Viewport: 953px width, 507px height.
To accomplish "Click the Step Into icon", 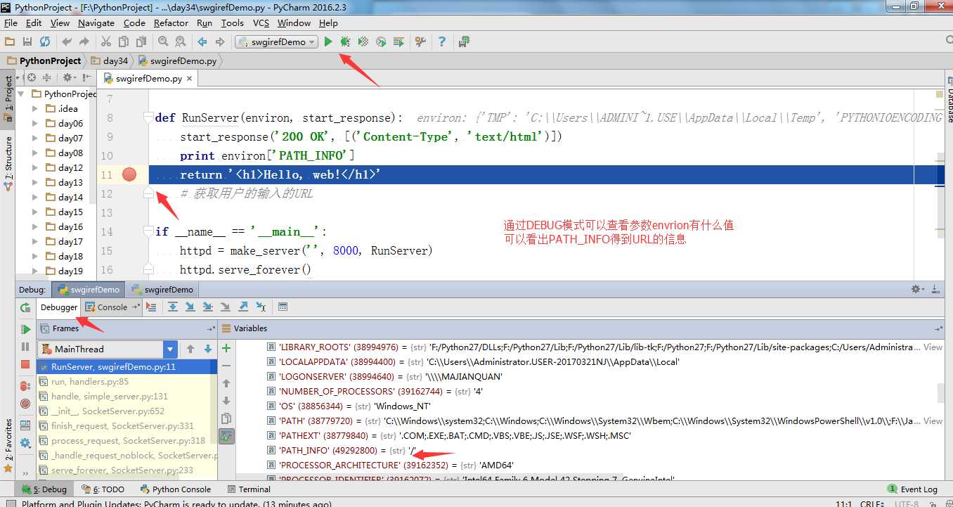I will point(190,307).
